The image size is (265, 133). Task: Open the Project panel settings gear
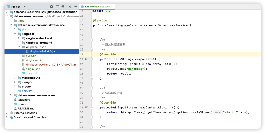70,7
